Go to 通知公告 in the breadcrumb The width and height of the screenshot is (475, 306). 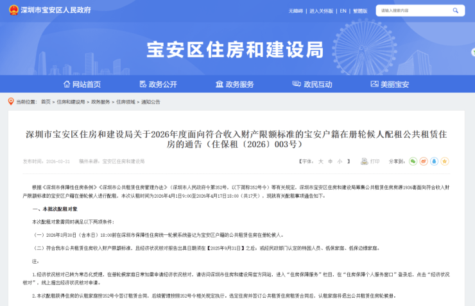(151, 102)
